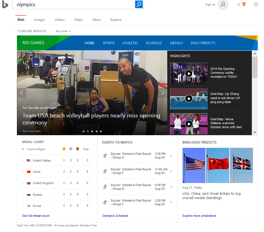
Task: Click reminder bolt icon for 2:00 PM event
Action: click(x=171, y=202)
